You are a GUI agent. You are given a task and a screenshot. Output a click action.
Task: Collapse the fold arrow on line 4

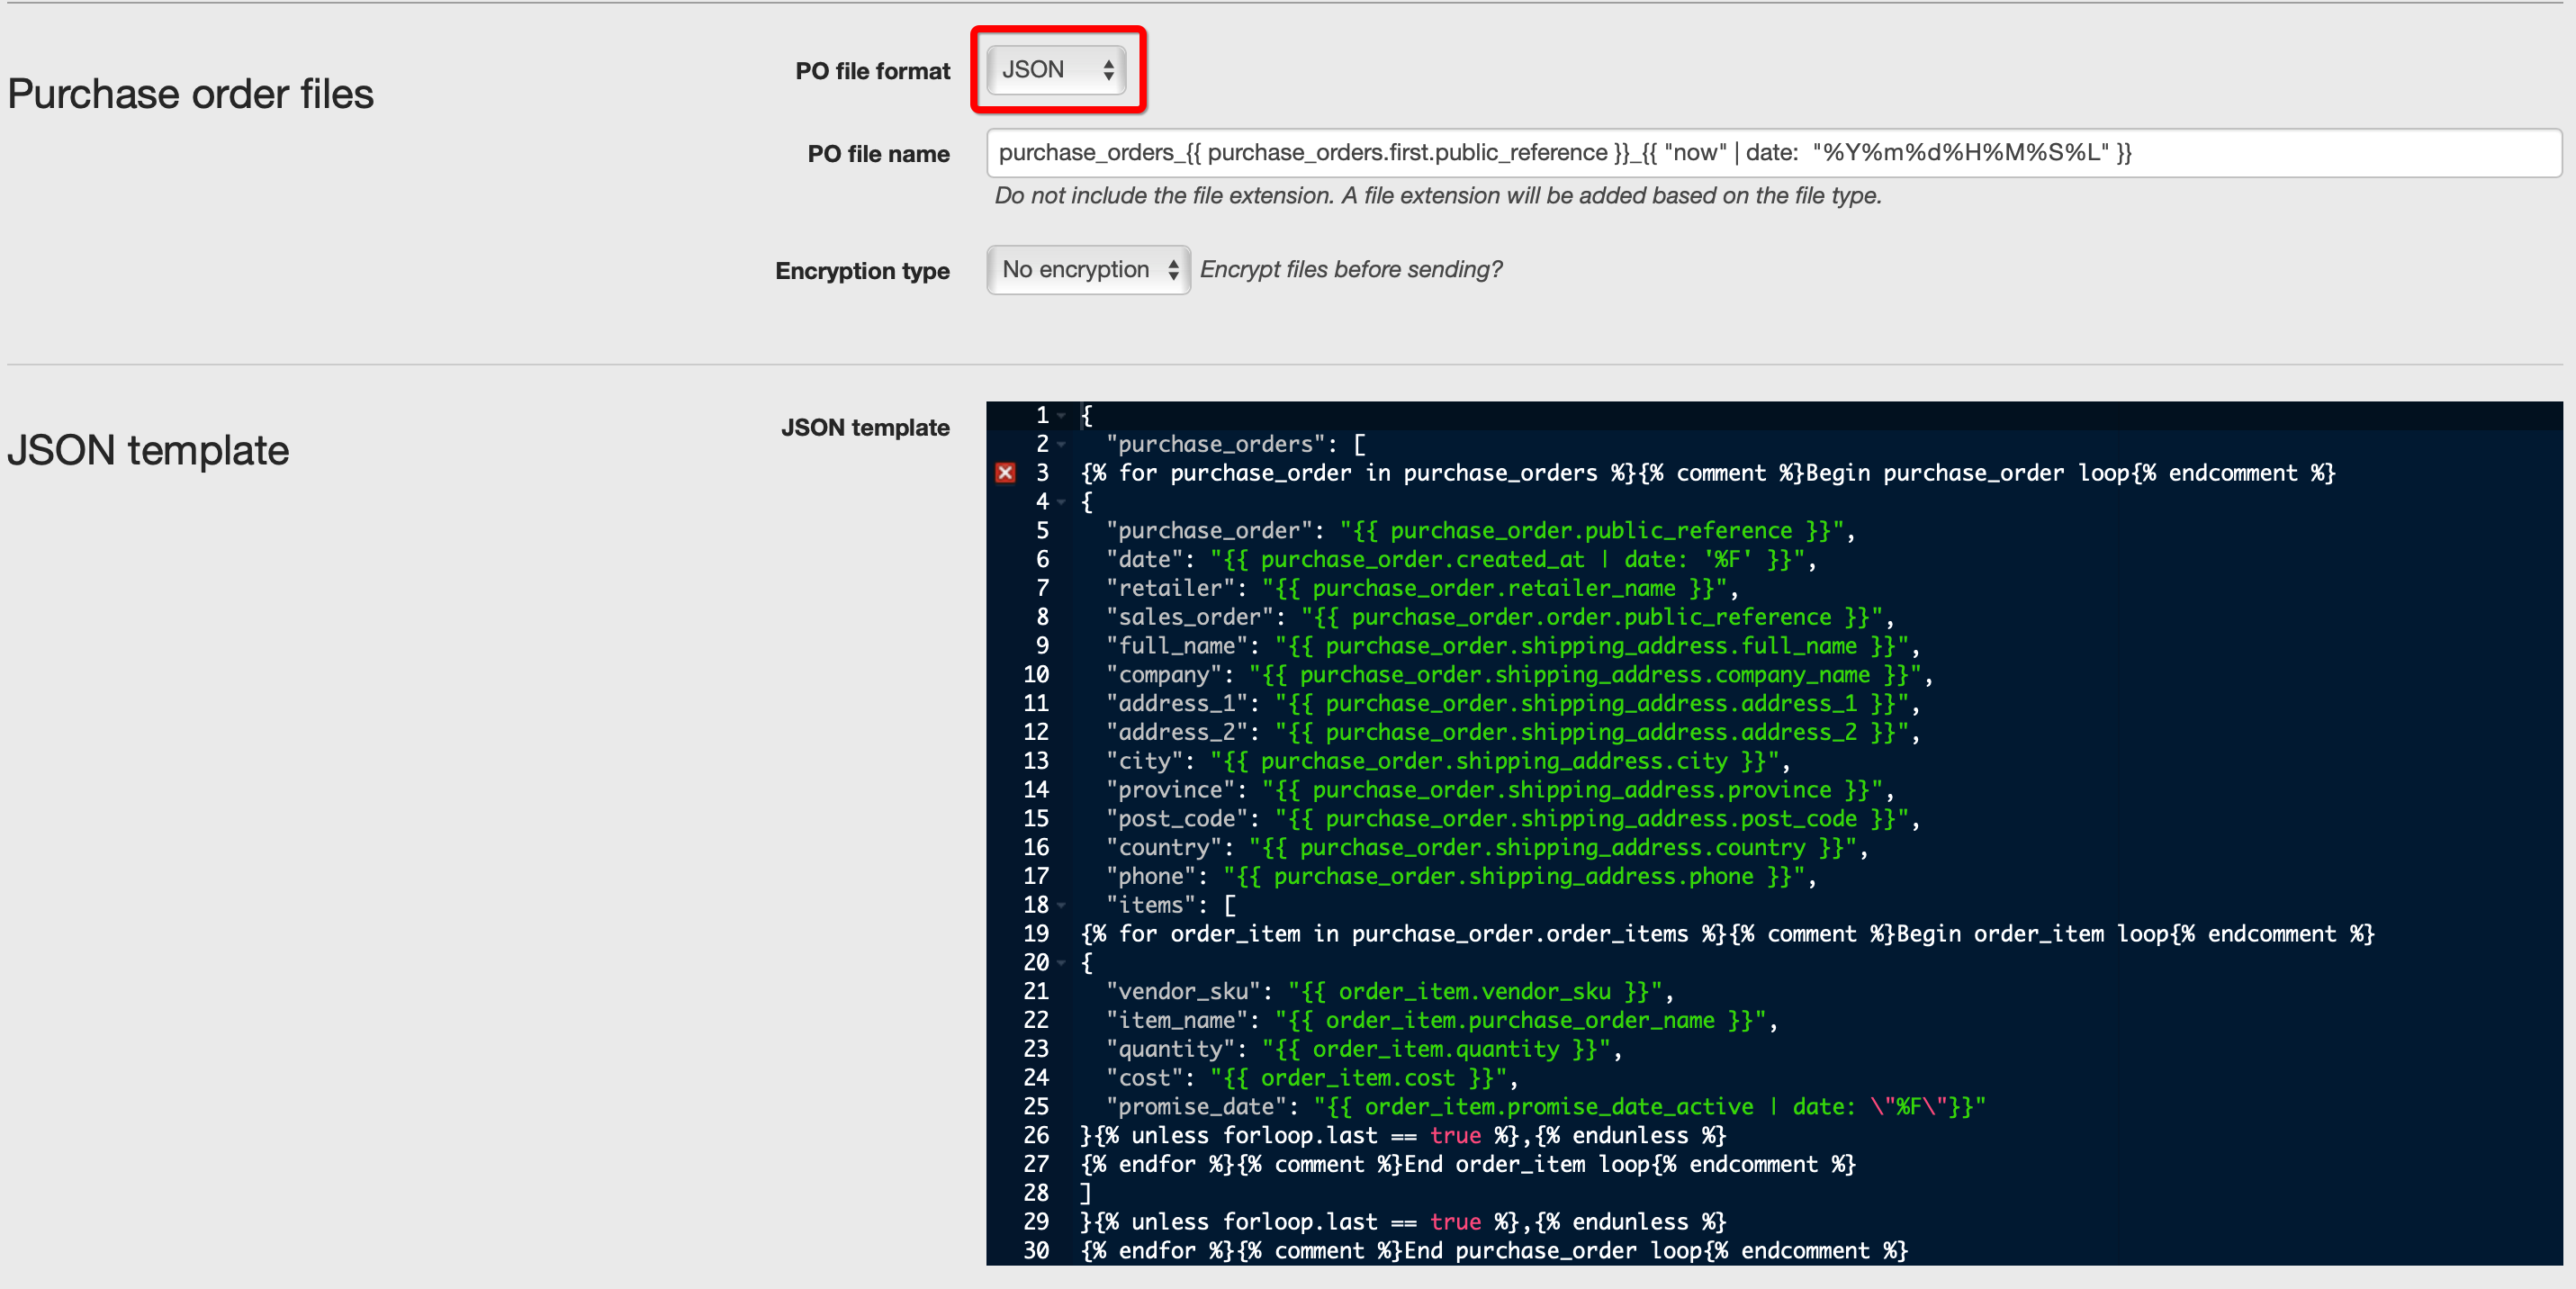(x=1061, y=502)
